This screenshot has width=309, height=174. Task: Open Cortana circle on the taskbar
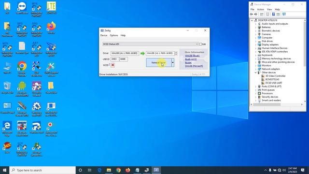point(80,170)
